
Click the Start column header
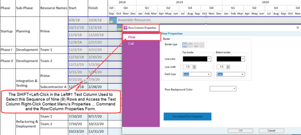coord(78,8)
